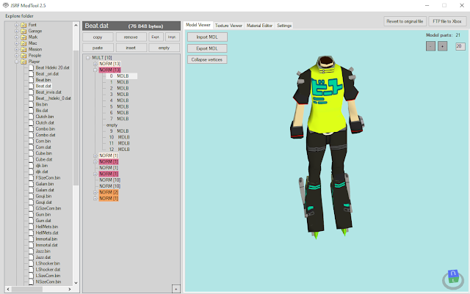470x294 pixels.
Task: Expand the People folder node
Action: [x=17, y=56]
